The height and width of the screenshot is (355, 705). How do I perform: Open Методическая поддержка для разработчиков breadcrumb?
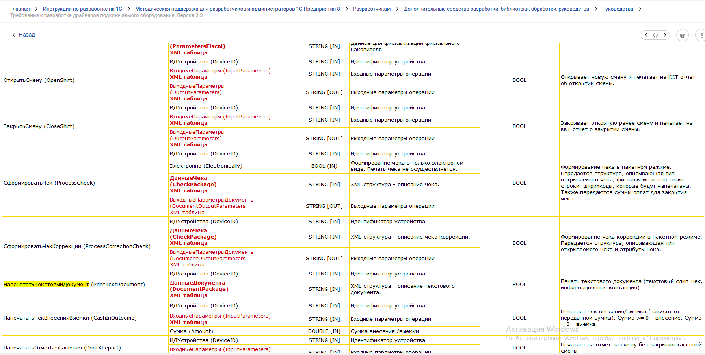237,9
